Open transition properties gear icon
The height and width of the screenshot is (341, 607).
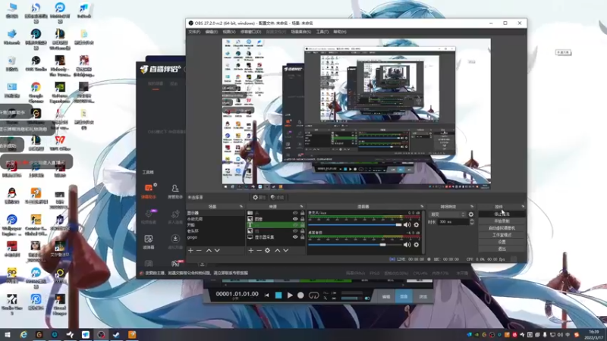(471, 214)
